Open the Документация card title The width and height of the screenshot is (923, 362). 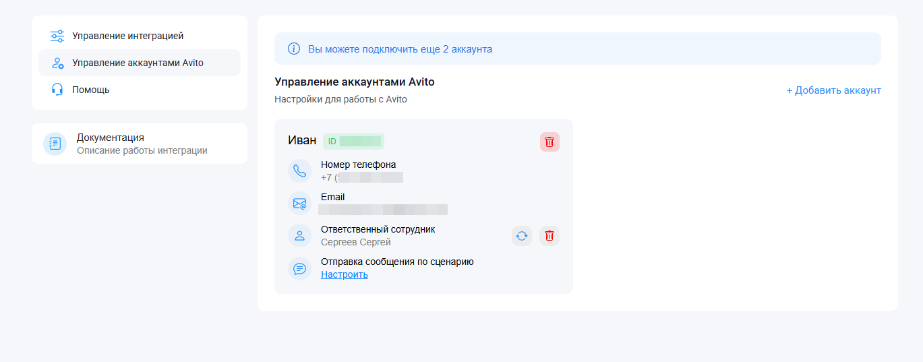[x=110, y=138]
